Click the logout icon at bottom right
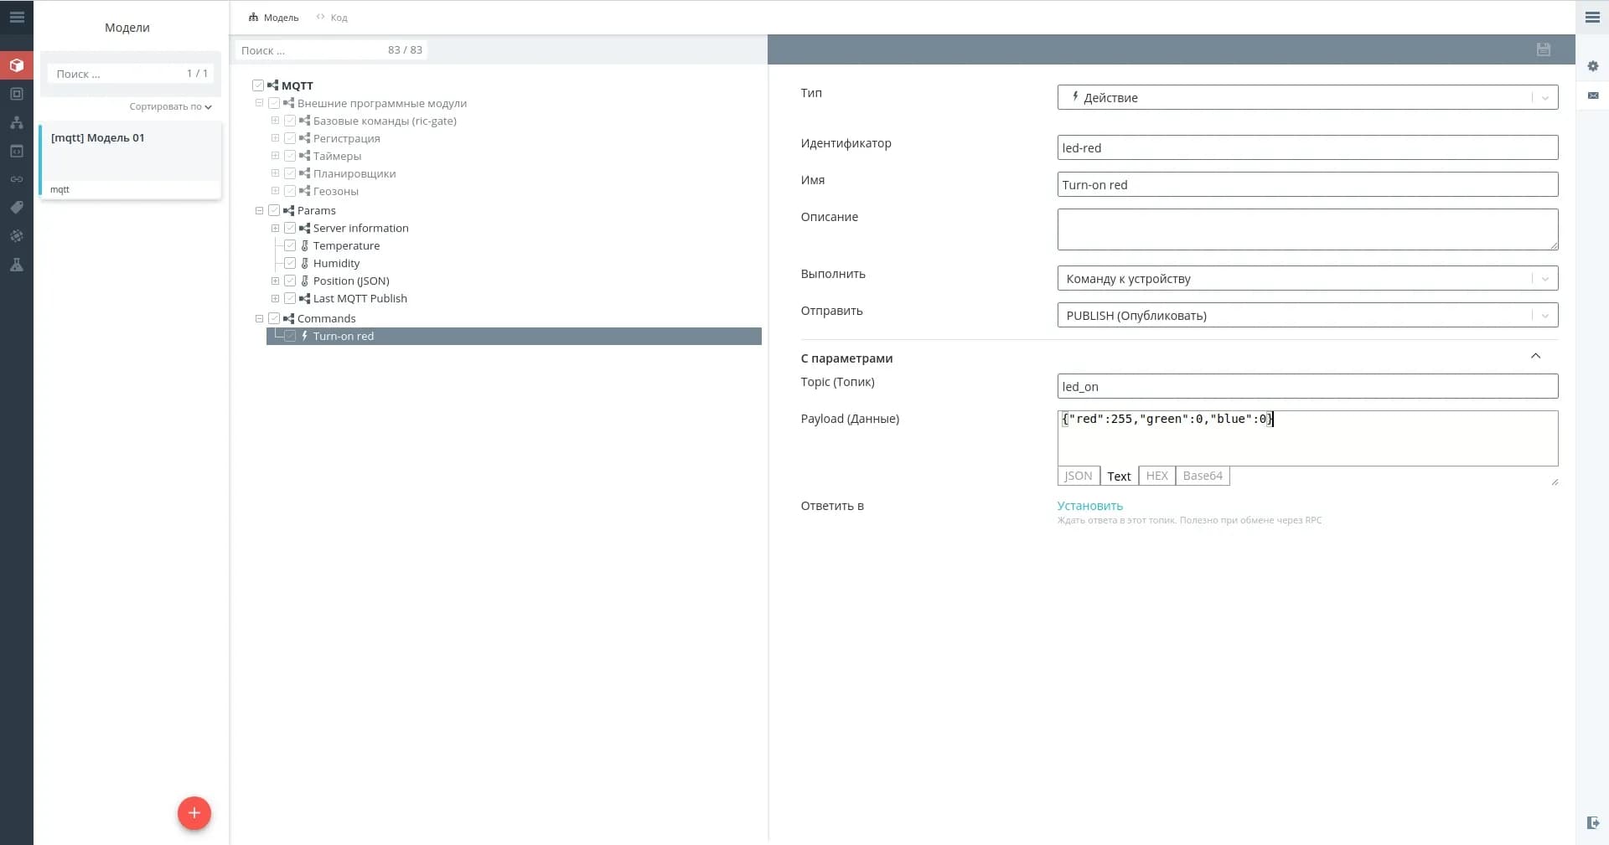 (x=1592, y=822)
